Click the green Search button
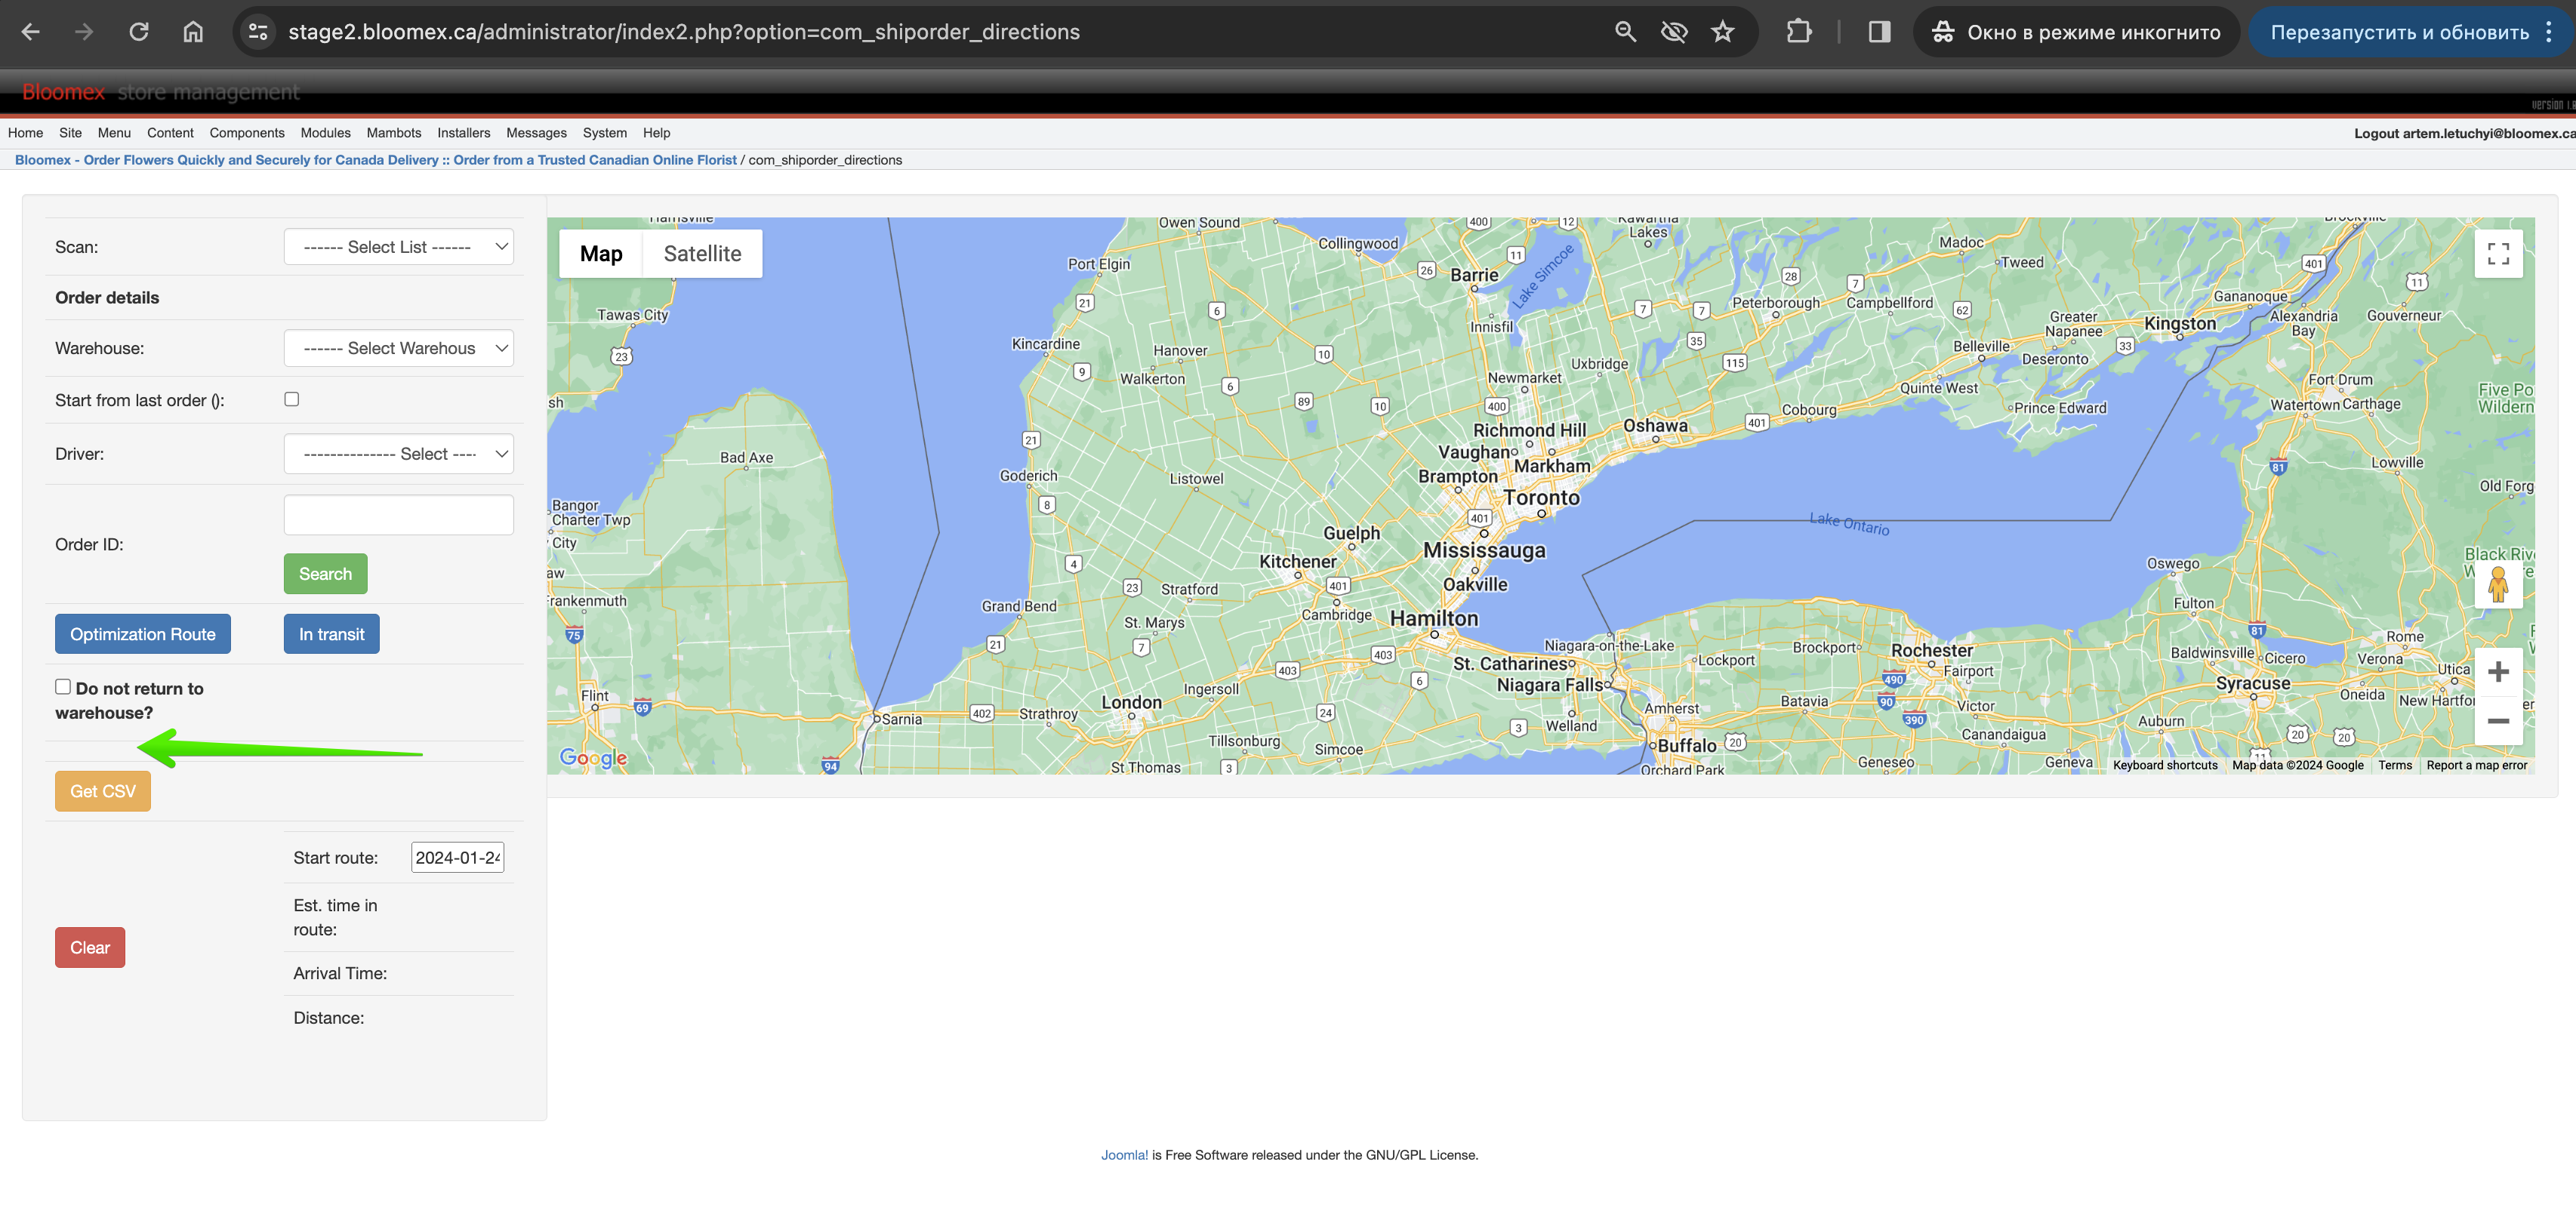Viewport: 2576px width, 1214px height. [325, 574]
